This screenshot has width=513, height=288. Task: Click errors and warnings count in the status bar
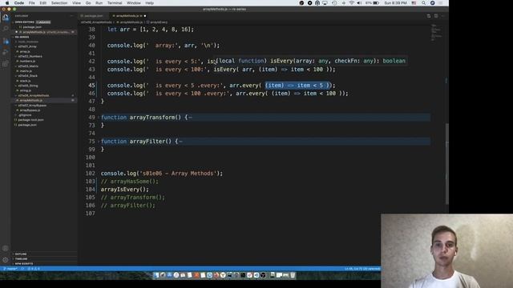pyautogui.click(x=34, y=269)
